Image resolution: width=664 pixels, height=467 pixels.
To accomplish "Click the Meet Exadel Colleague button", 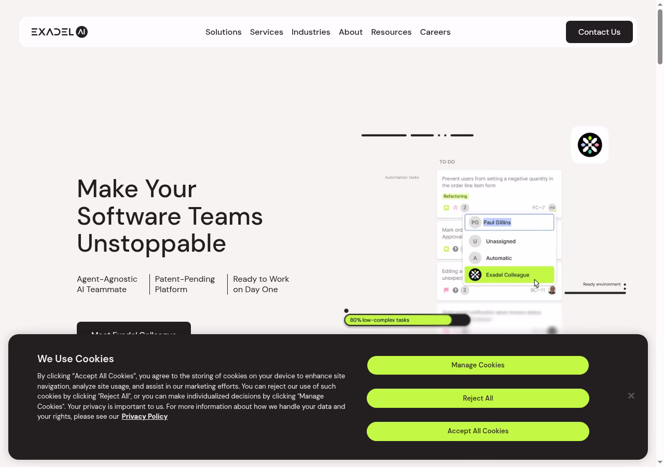I will (x=134, y=328).
